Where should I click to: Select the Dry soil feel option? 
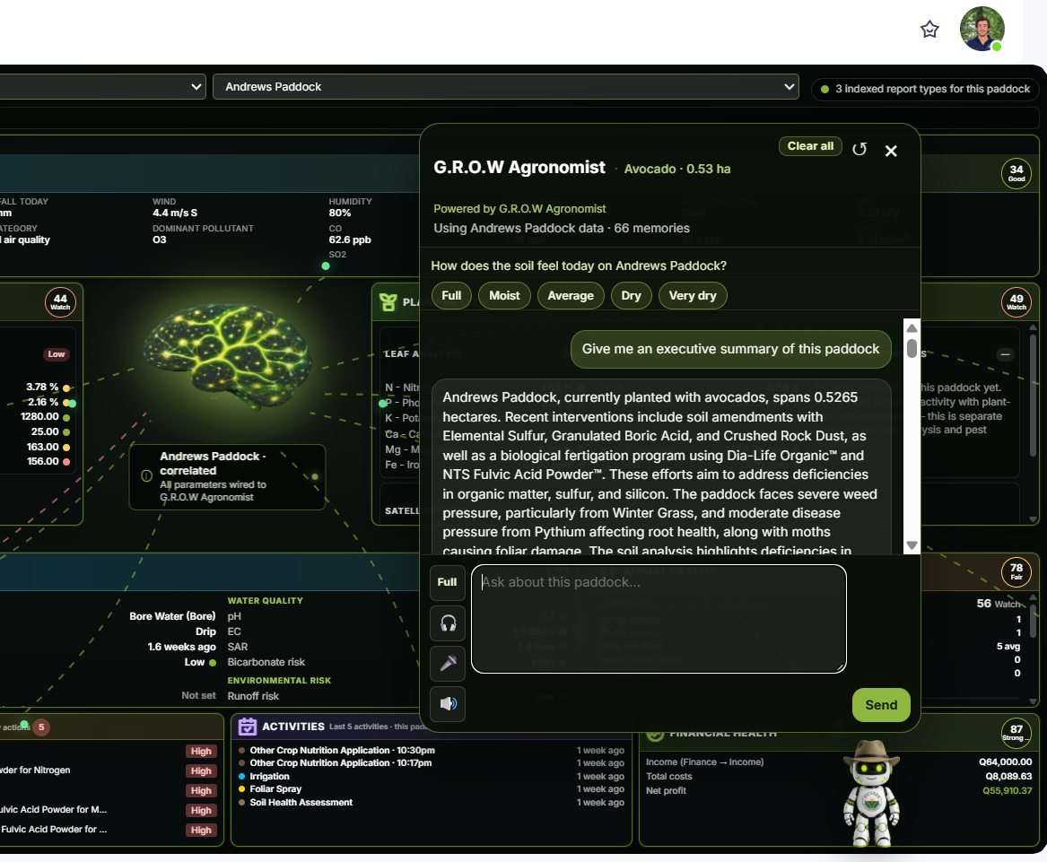[x=631, y=296]
